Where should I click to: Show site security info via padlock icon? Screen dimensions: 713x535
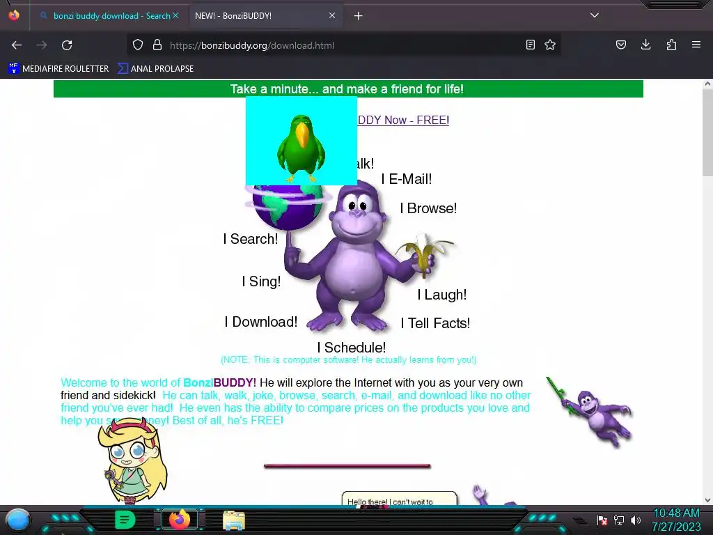point(157,45)
